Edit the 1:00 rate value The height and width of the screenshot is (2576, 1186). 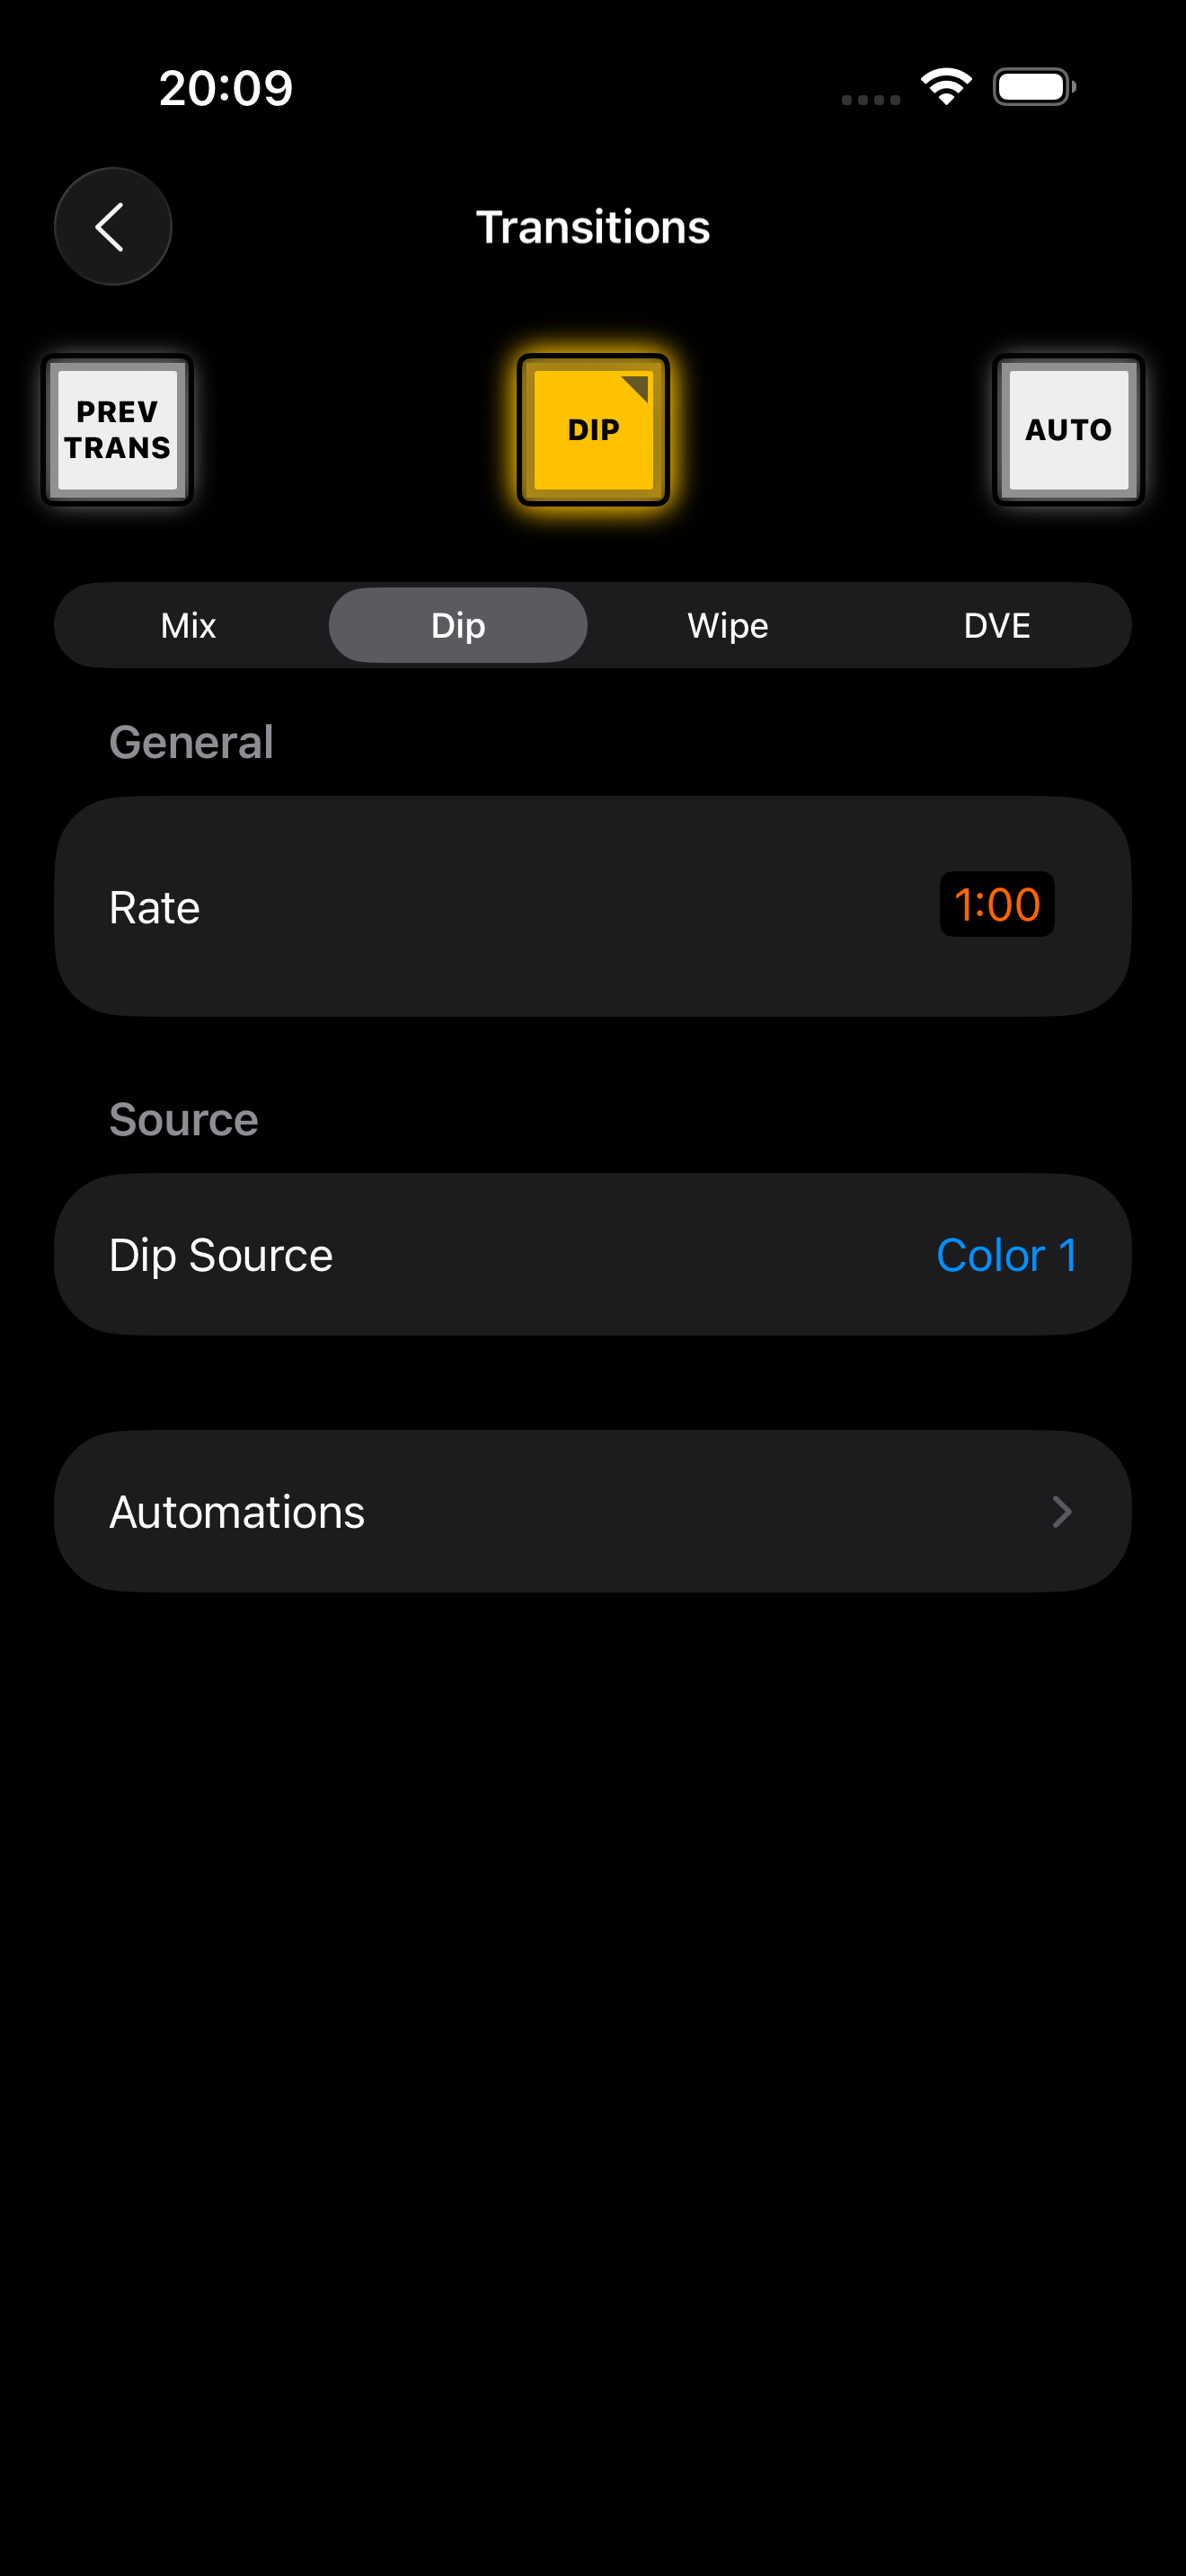coord(996,905)
